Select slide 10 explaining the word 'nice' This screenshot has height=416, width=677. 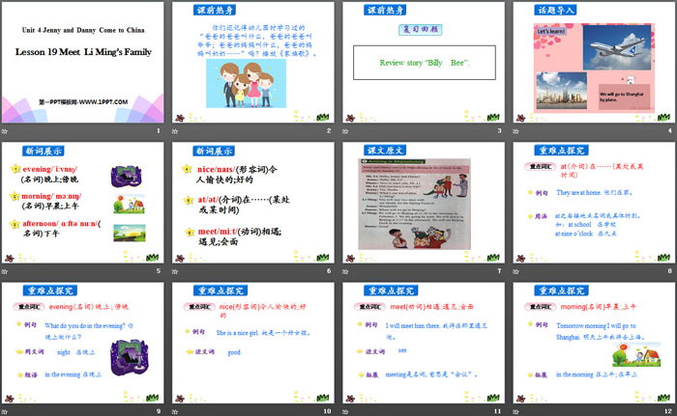[253, 343]
